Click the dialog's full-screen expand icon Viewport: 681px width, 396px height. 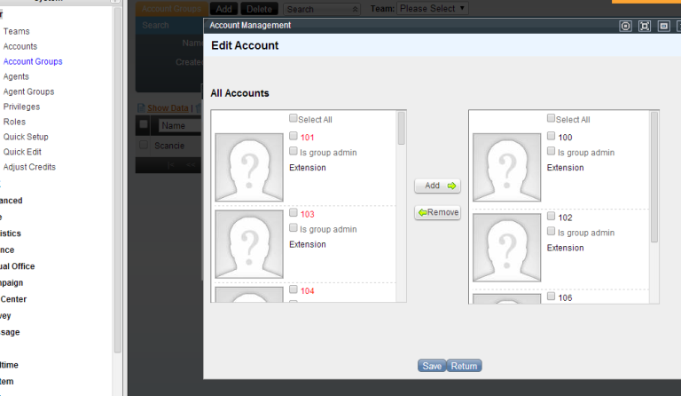point(645,26)
